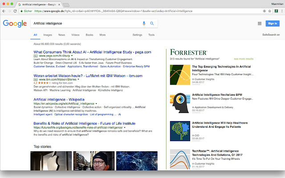Click the green secure padlock icon
The height and width of the screenshot is (178, 285).
point(21,11)
